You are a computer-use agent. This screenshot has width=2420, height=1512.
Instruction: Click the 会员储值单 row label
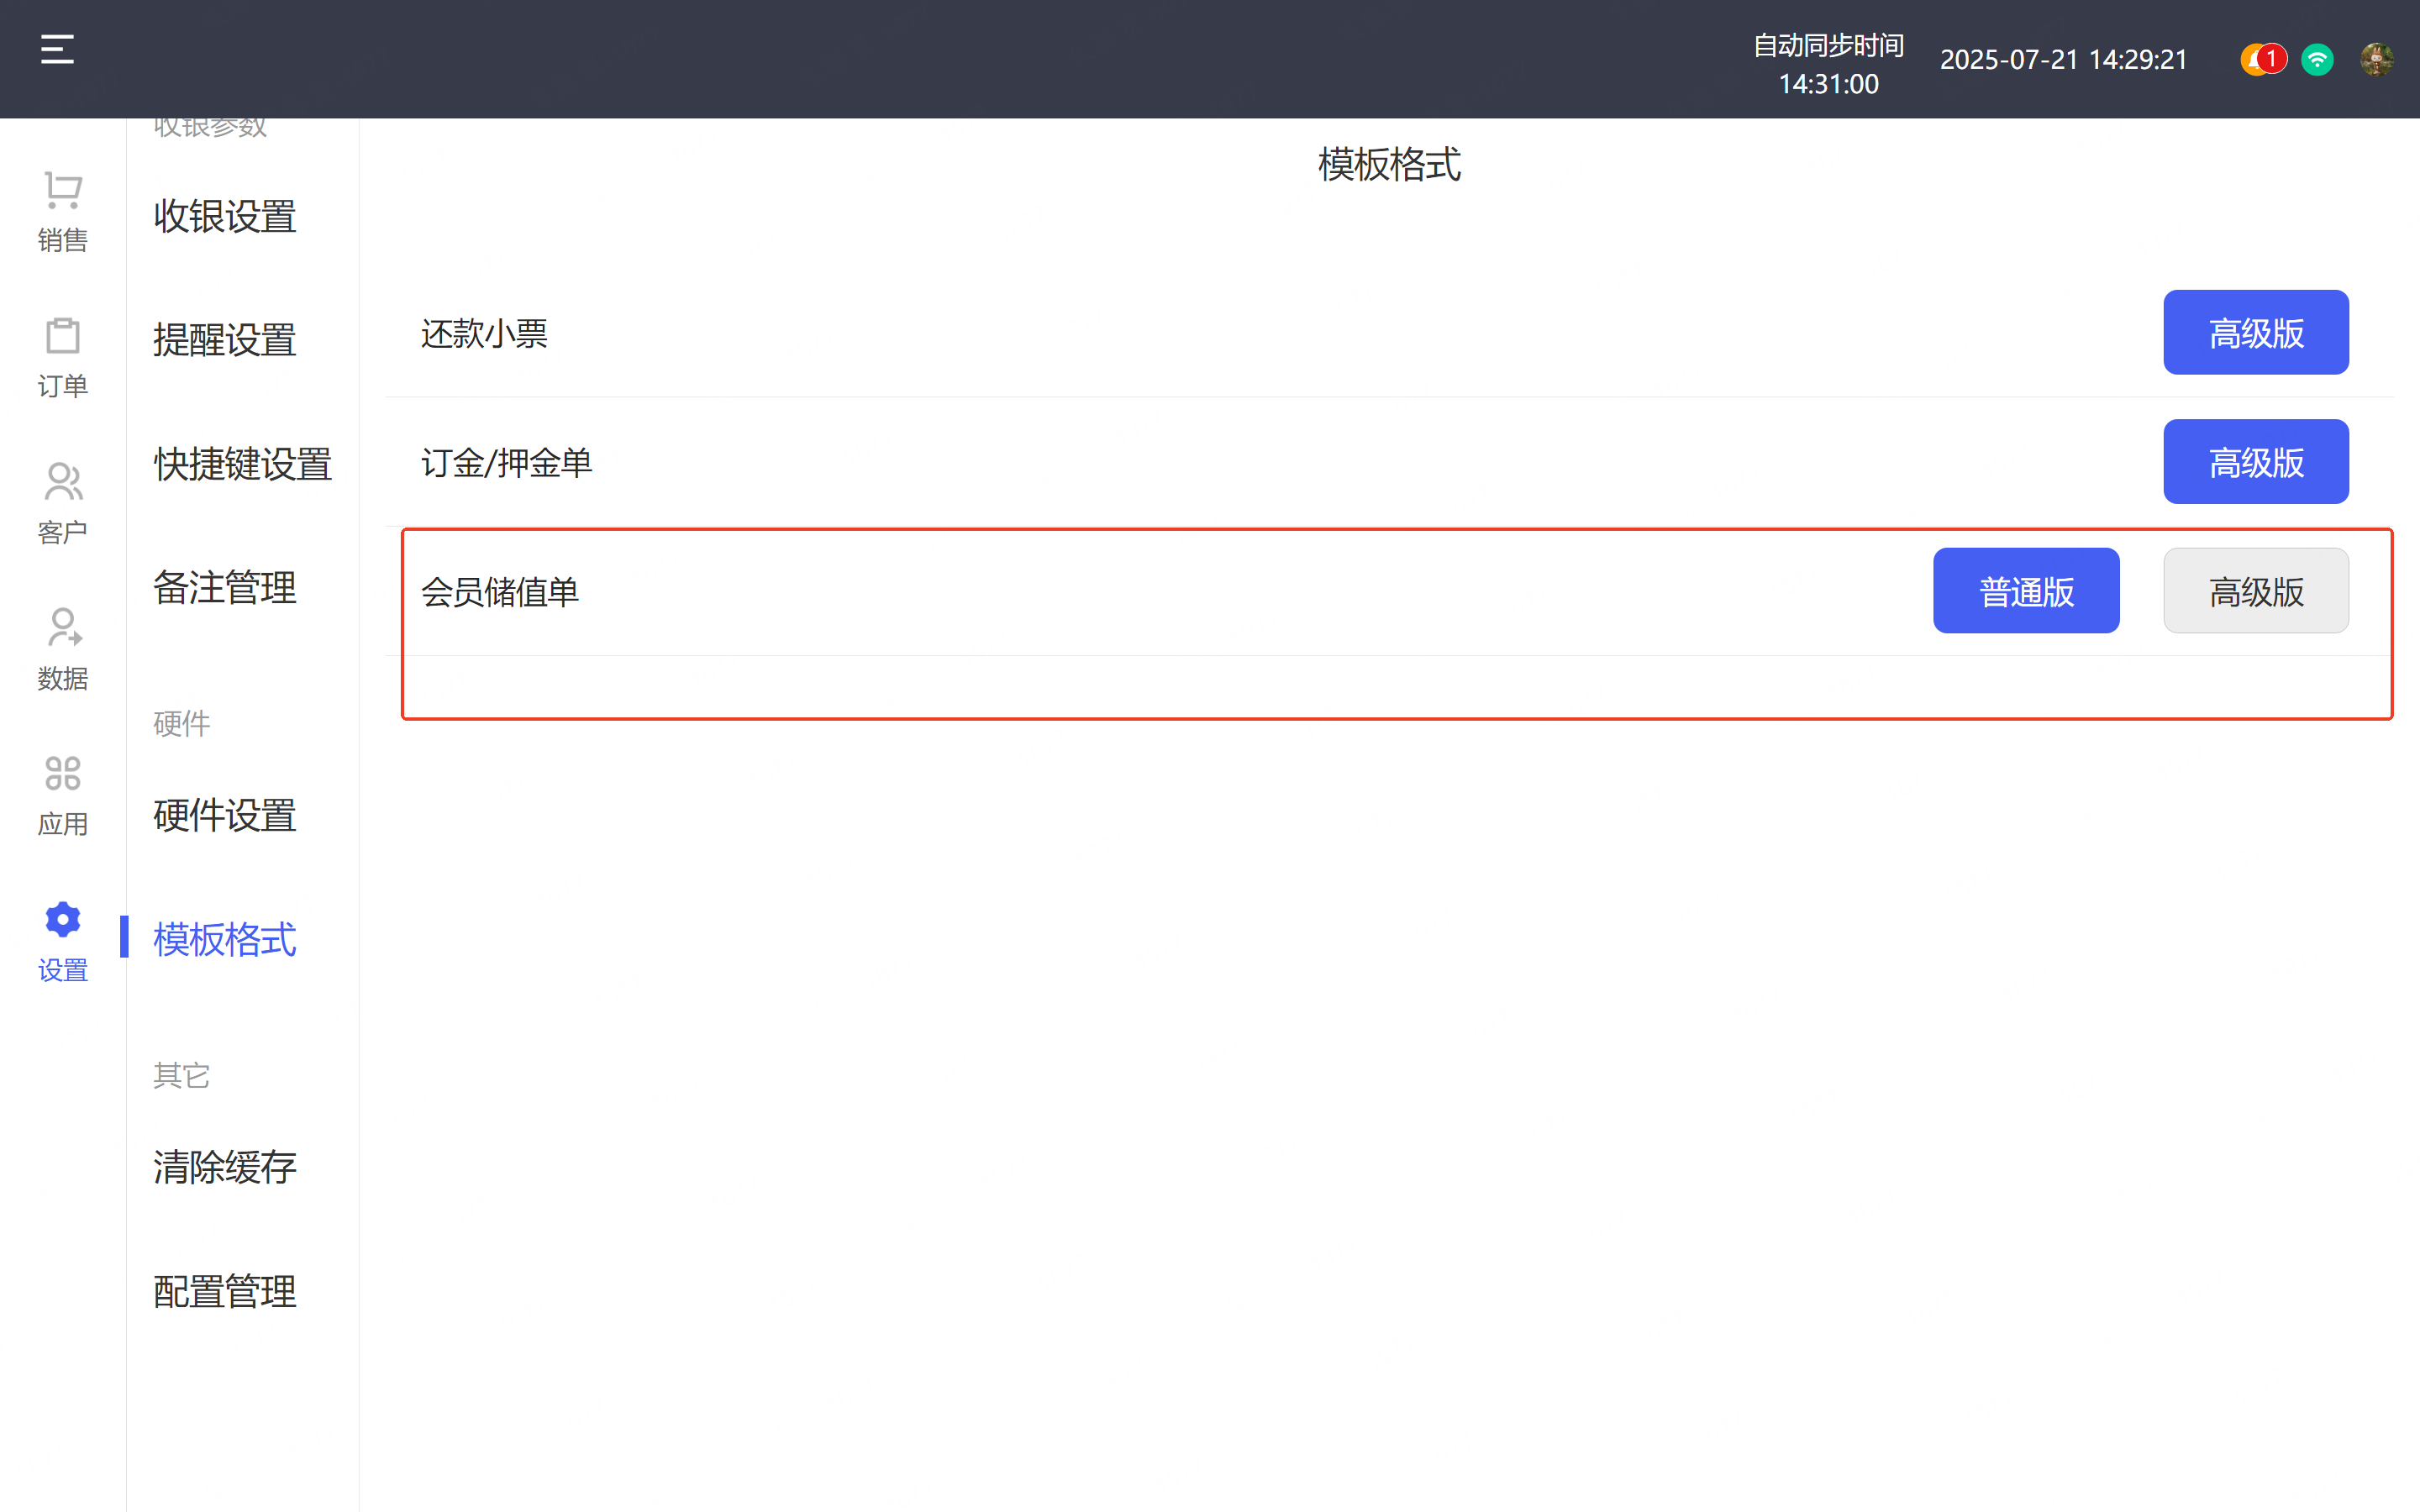coord(500,592)
